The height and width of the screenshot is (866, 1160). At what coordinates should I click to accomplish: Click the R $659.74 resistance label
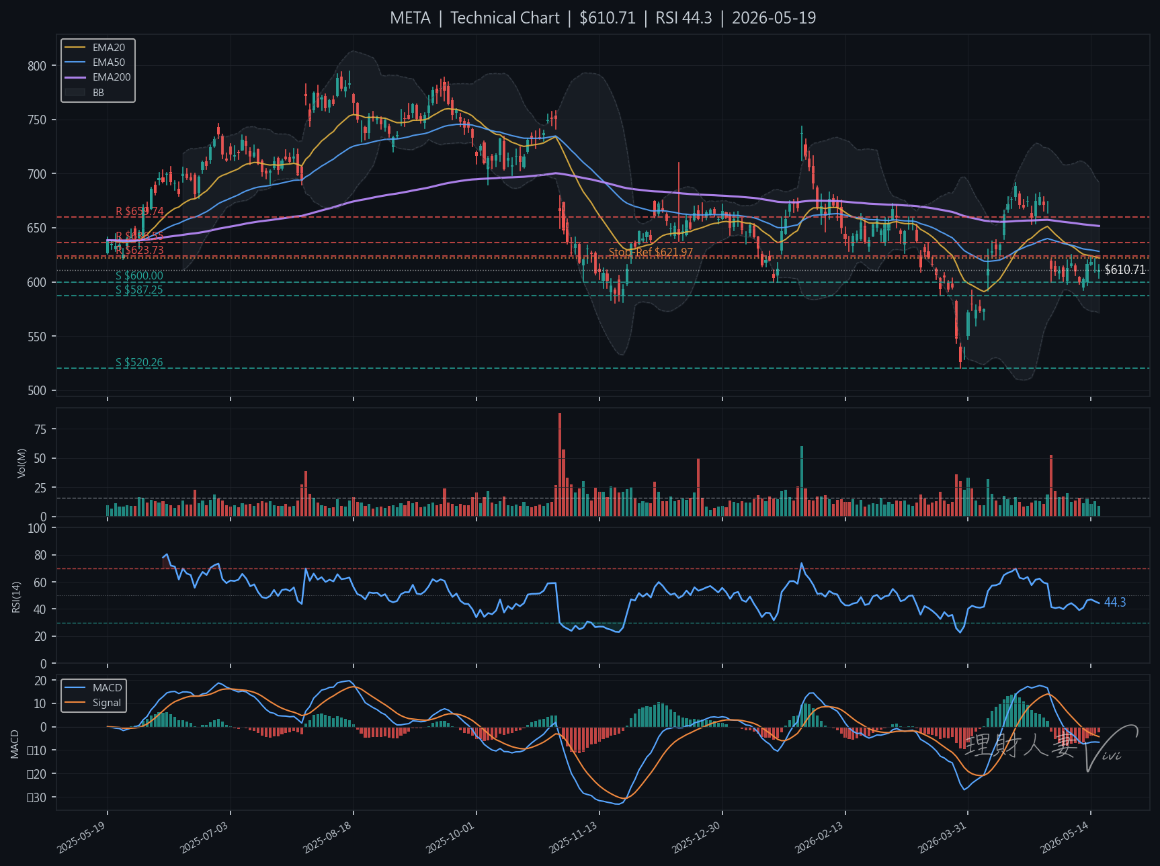pyautogui.click(x=139, y=212)
